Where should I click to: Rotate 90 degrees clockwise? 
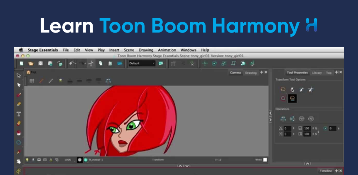tap(302, 119)
